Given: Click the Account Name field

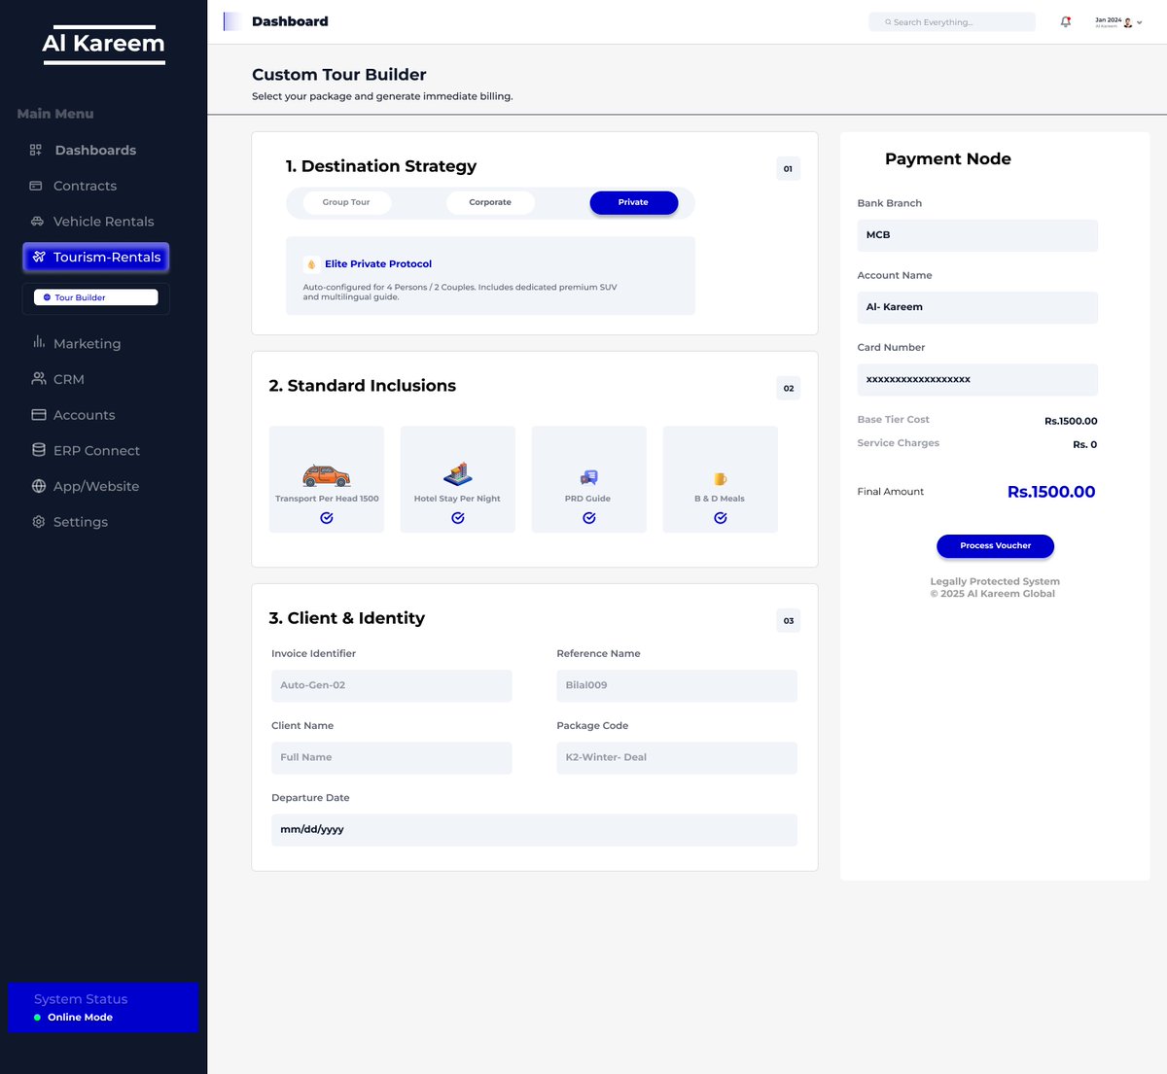Looking at the screenshot, I should pyautogui.click(x=977, y=307).
